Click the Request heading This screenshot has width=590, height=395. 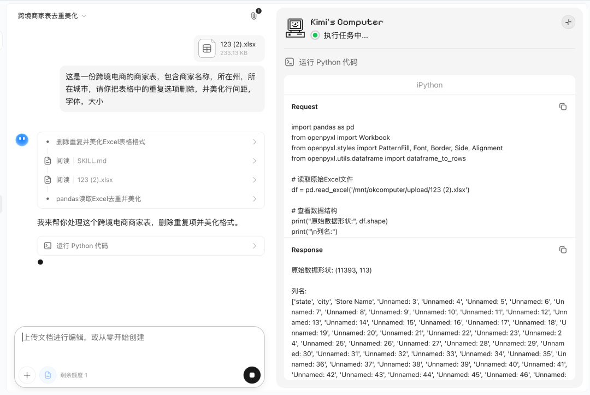[304, 107]
